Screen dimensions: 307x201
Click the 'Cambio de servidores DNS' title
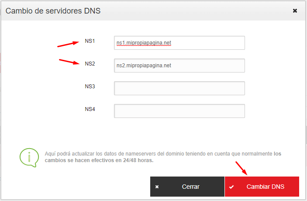[53, 11]
